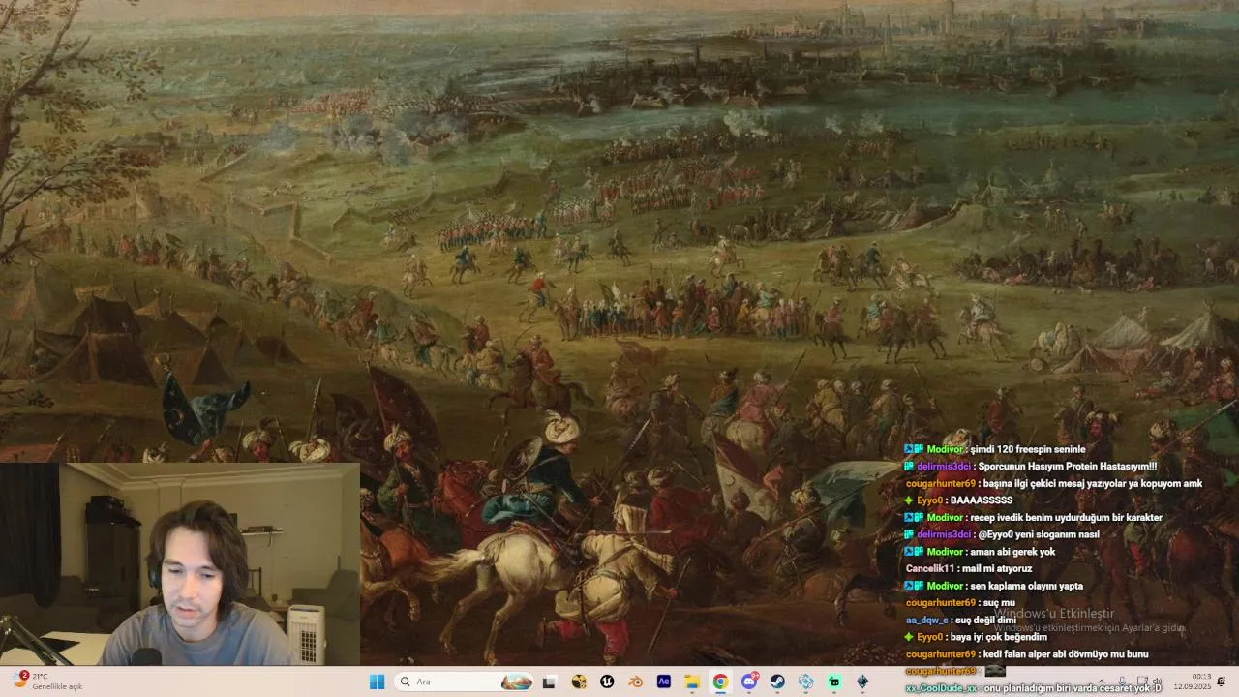
Task: Click chat username 'Cancelik11'
Action: [x=930, y=568]
